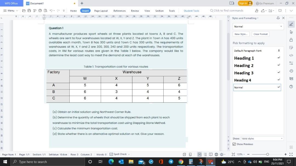This screenshot has height=166, width=296.
Task: Open the comments speech bubble icon
Action: [280, 11]
